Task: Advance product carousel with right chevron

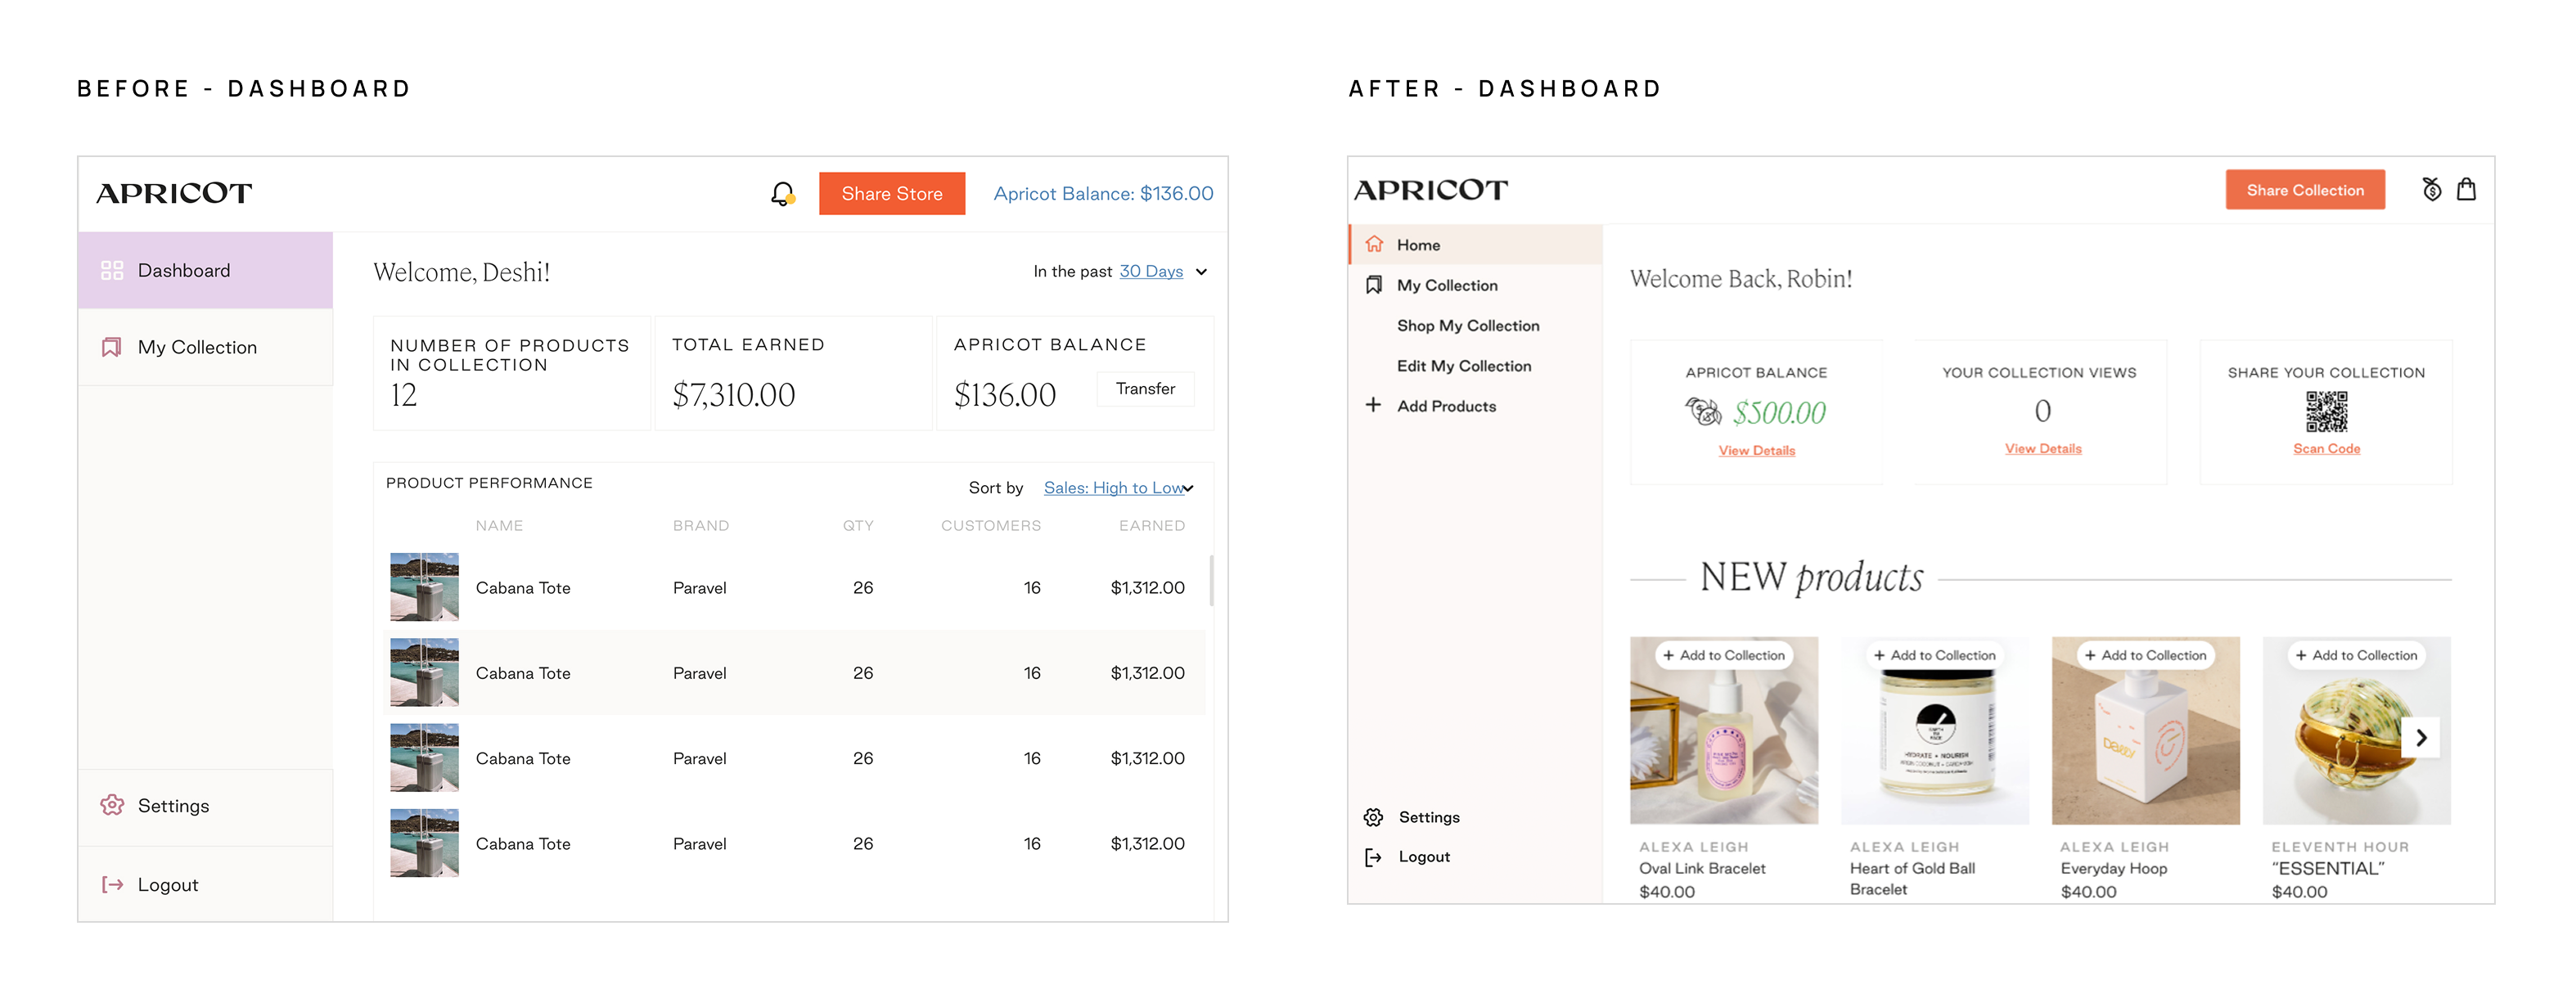Action: (x=2421, y=738)
